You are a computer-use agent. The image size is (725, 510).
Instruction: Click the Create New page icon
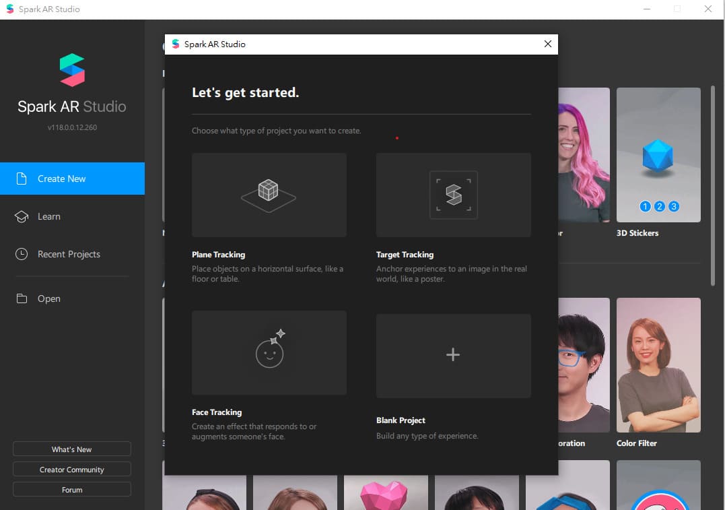[22, 179]
